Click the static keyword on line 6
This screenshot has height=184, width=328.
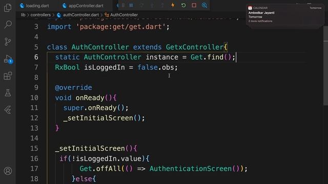pyautogui.click(x=67, y=57)
